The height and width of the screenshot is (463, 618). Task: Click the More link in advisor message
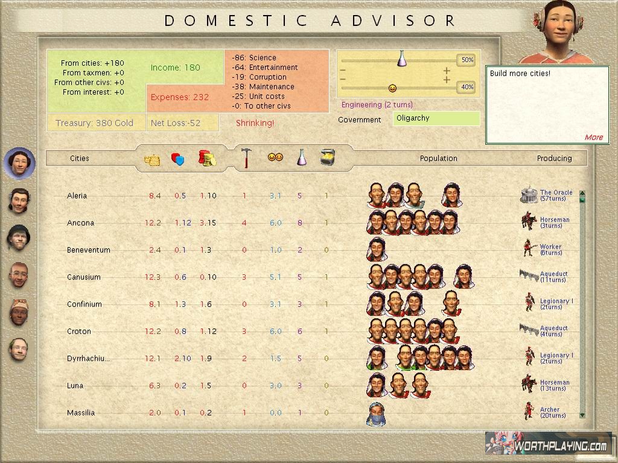pos(593,137)
